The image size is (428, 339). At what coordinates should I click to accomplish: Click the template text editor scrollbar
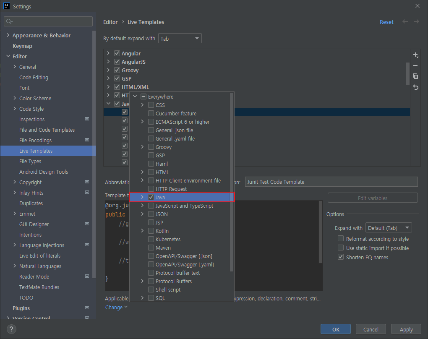pos(321,232)
